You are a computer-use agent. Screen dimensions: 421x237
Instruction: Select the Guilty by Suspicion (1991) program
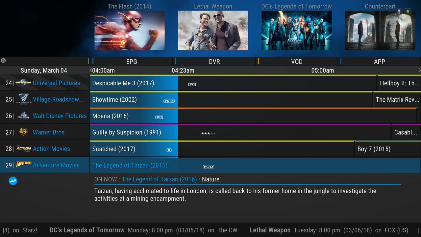(x=240, y=133)
